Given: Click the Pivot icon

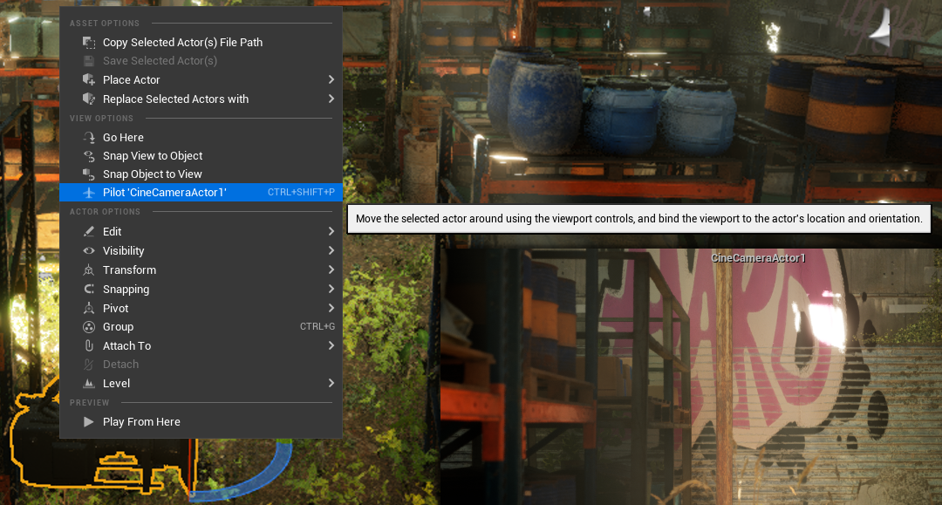Looking at the screenshot, I should tap(89, 309).
